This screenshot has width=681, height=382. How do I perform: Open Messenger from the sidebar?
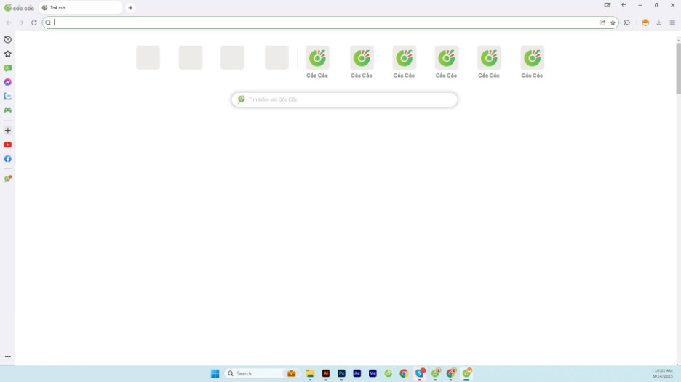8,82
